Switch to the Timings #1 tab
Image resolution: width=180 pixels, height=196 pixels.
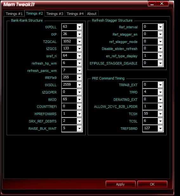[14, 13]
